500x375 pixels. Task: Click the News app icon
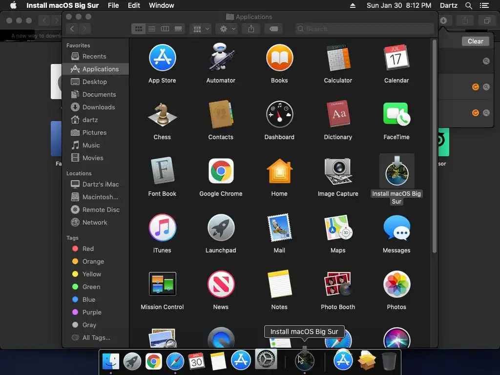(221, 284)
